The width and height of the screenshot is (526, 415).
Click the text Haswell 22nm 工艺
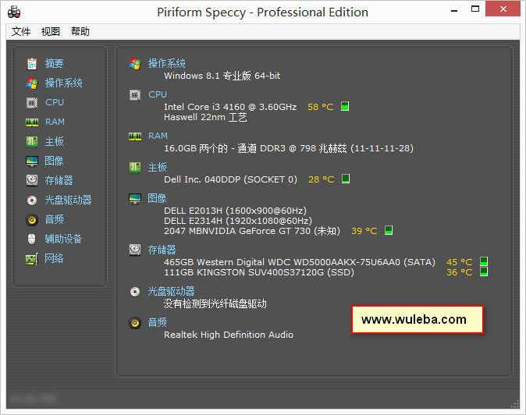click(205, 117)
